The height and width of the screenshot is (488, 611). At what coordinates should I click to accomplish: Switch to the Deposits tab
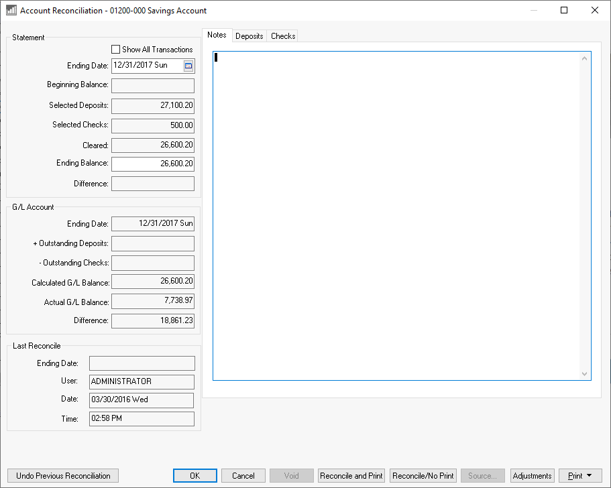coord(249,36)
